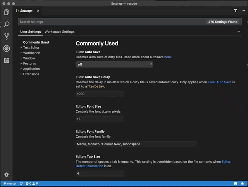Open the Auto Save dropdown
The height and width of the screenshot is (187, 248).
114,65
